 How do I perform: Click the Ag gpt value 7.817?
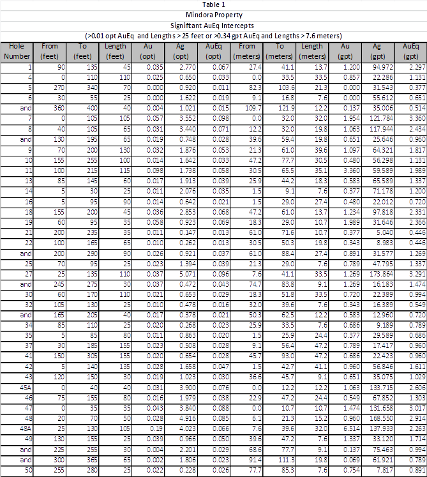tap(385, 471)
